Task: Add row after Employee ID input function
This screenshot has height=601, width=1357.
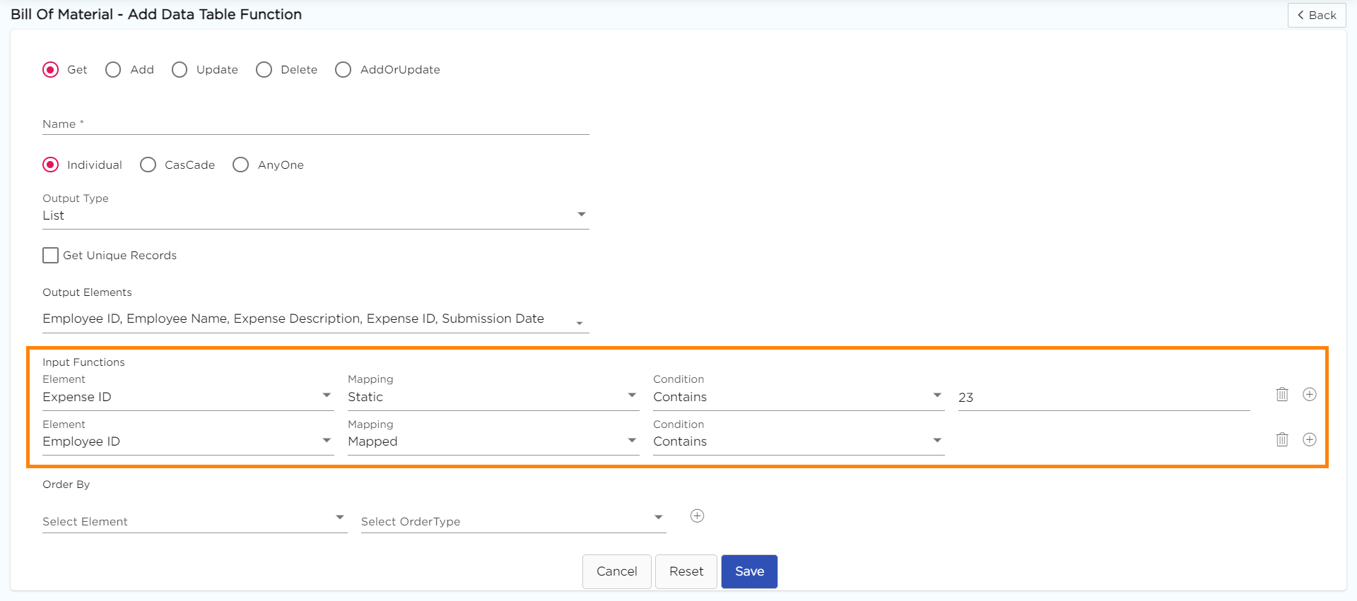Action: [1309, 440]
